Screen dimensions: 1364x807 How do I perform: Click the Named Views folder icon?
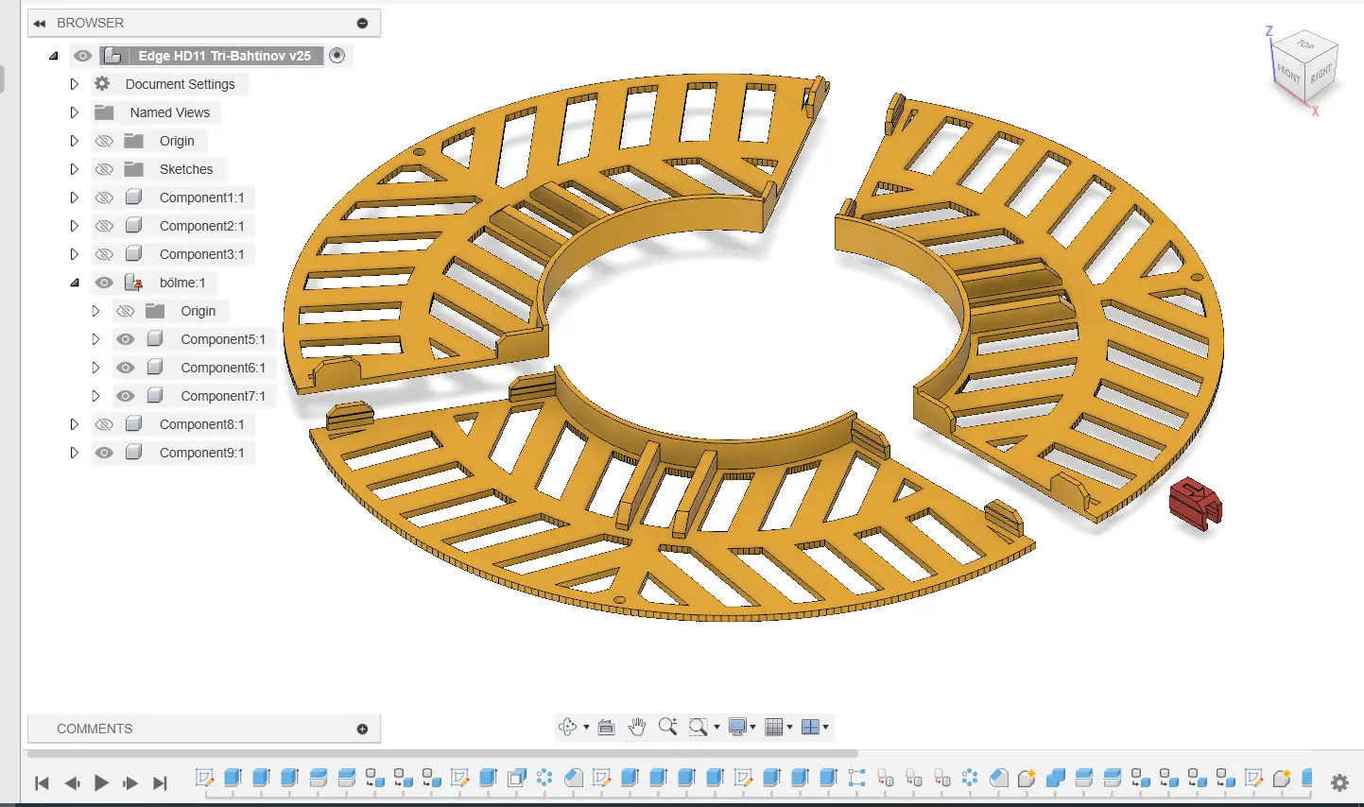(x=104, y=112)
